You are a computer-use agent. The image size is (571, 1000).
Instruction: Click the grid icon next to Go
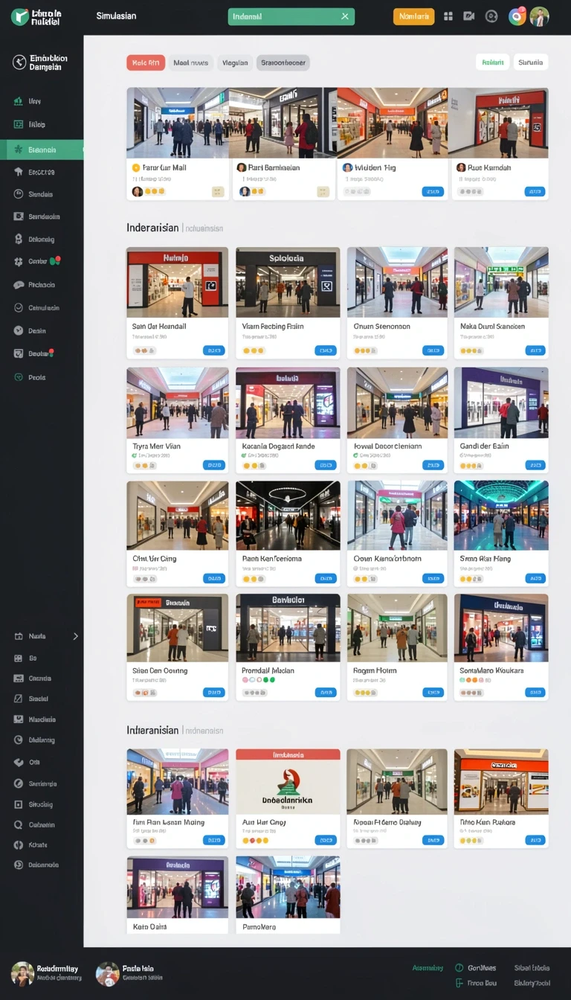[19, 658]
